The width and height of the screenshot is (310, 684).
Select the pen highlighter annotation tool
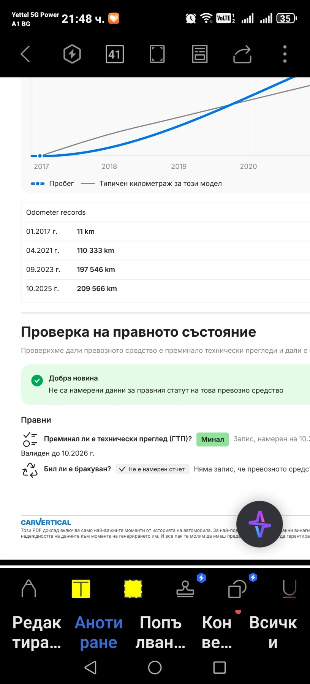pos(29,589)
